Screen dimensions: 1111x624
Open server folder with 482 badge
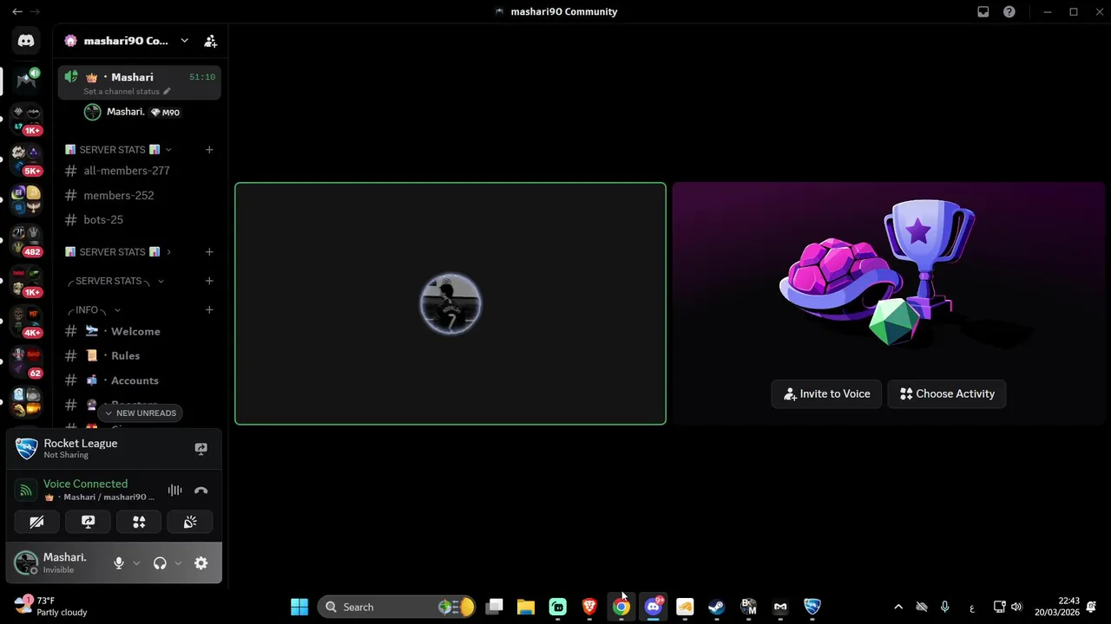[x=26, y=239]
